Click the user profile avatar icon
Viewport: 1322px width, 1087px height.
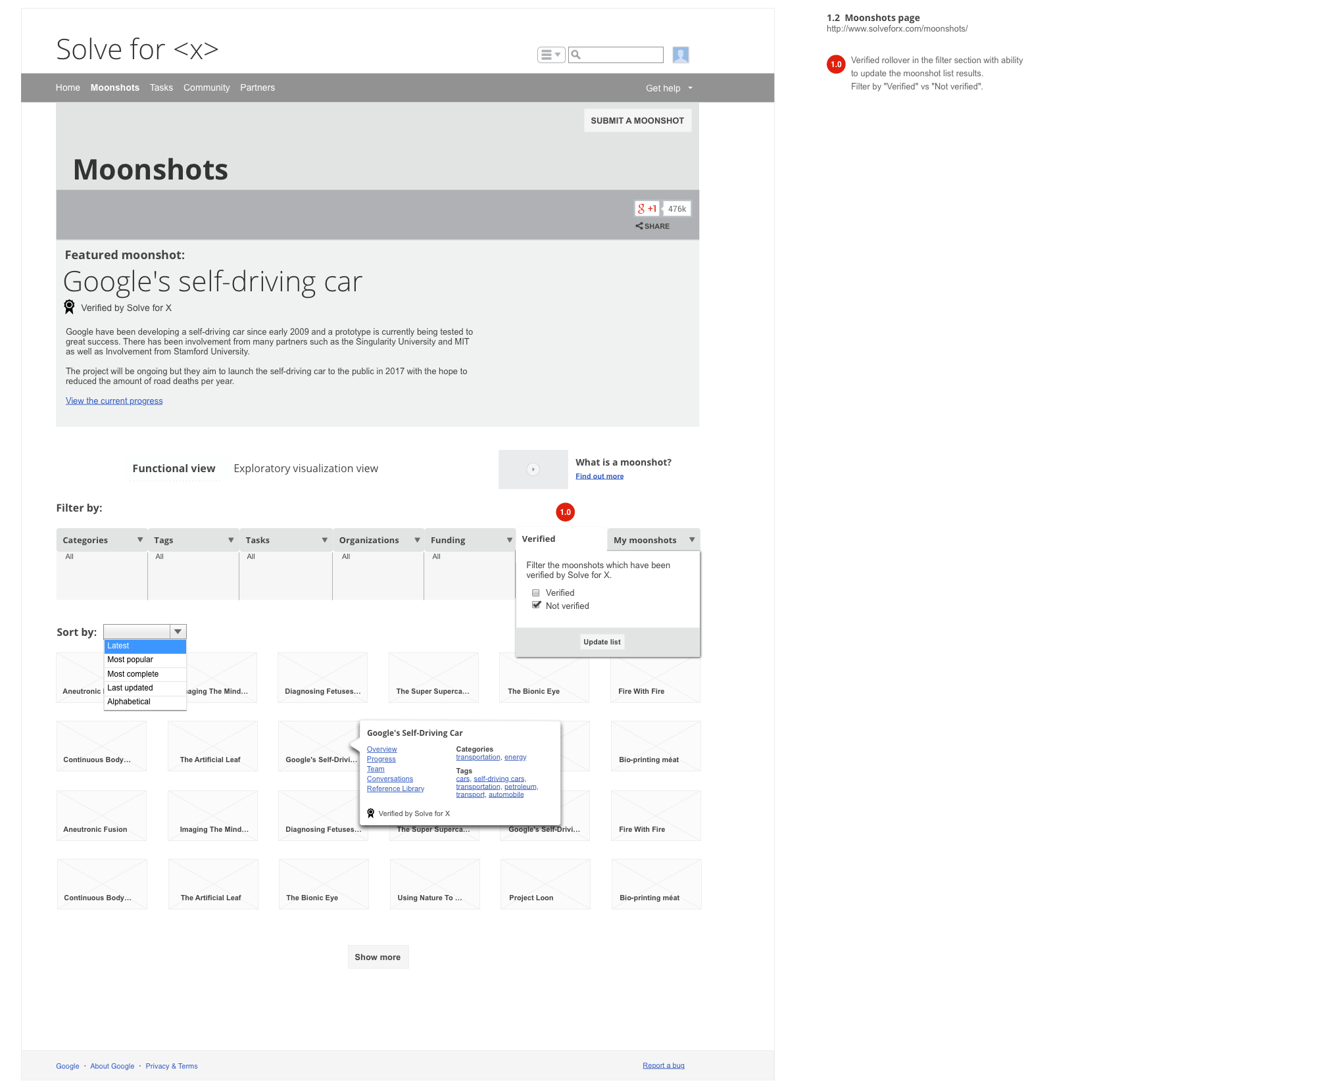pyautogui.click(x=680, y=55)
